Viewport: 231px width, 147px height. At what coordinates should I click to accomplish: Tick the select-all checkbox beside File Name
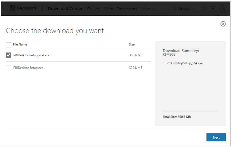(x=8, y=45)
